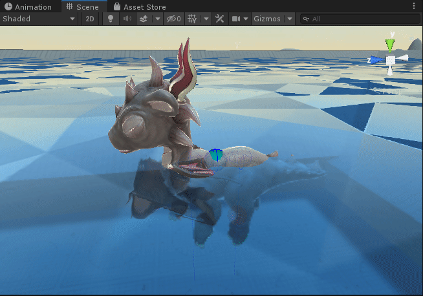423x296 pixels.
Task: Click the blue Z axis cone on gizmo
Action: click(x=376, y=59)
